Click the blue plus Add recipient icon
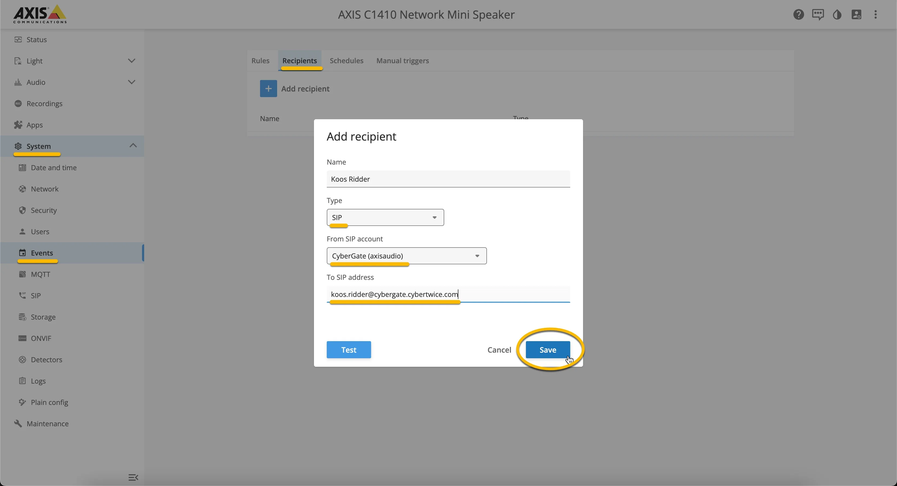 pos(268,89)
